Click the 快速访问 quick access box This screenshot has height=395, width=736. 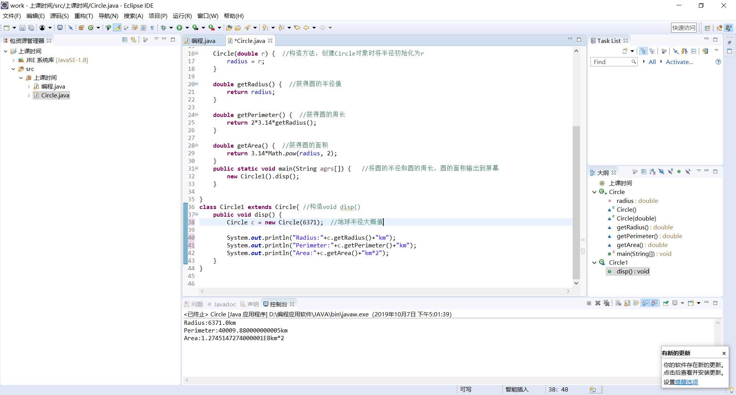coord(683,28)
